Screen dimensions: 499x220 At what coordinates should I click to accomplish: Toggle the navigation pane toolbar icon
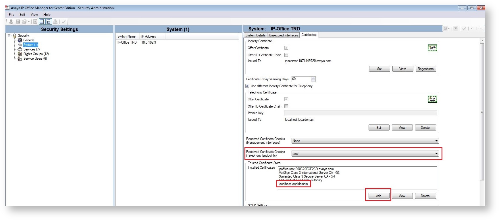[42, 22]
